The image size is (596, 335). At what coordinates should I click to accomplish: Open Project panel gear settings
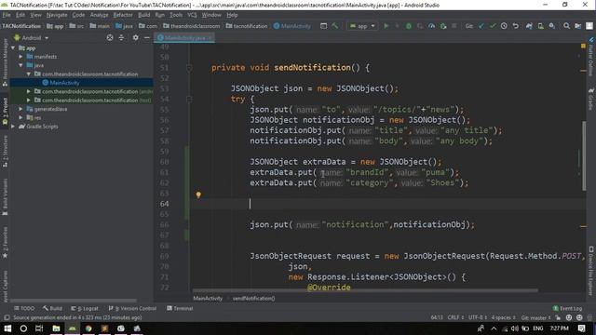135,37
